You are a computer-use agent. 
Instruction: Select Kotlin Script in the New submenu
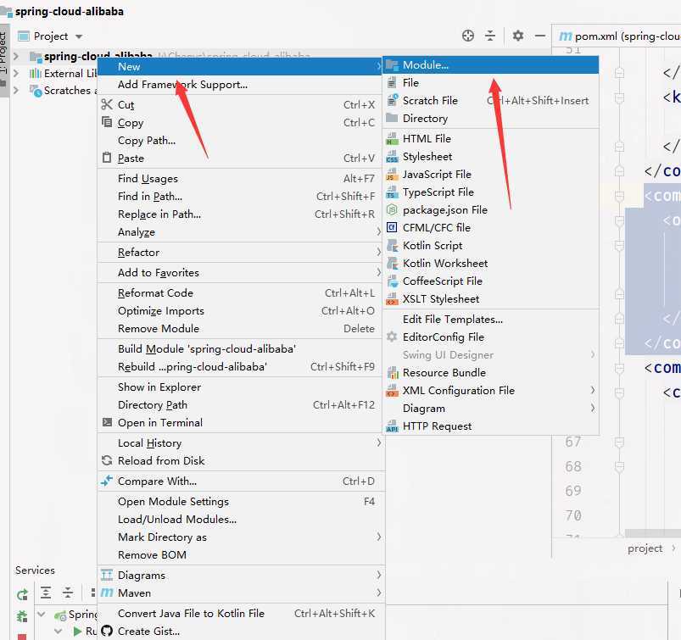433,245
